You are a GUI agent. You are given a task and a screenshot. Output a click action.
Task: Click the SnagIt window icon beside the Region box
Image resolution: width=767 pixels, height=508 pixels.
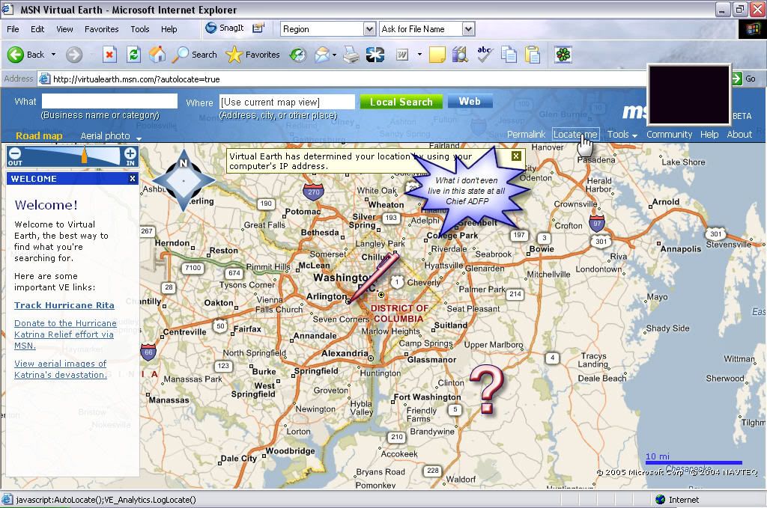coord(258,28)
